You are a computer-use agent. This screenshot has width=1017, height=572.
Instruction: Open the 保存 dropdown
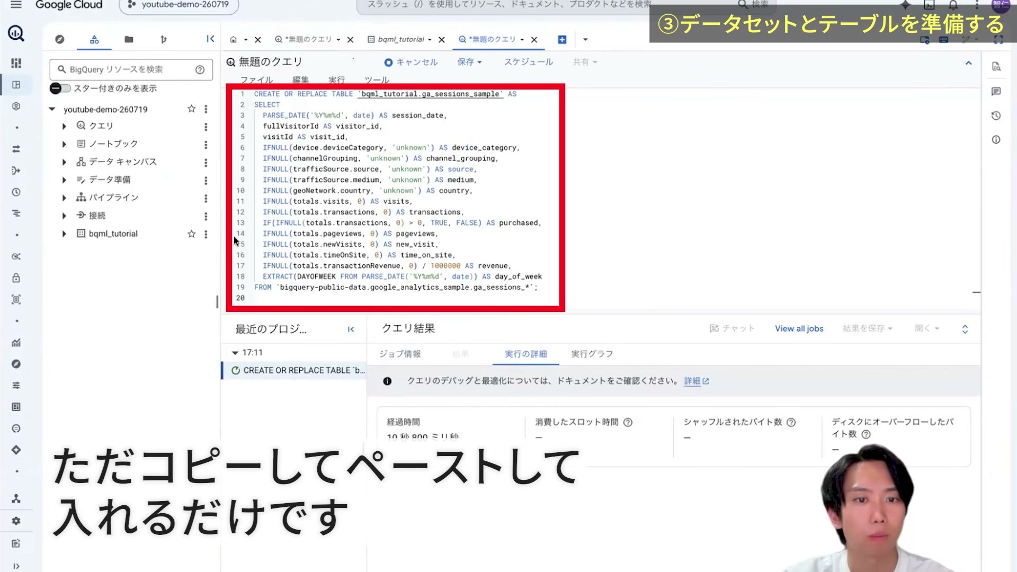tap(469, 62)
